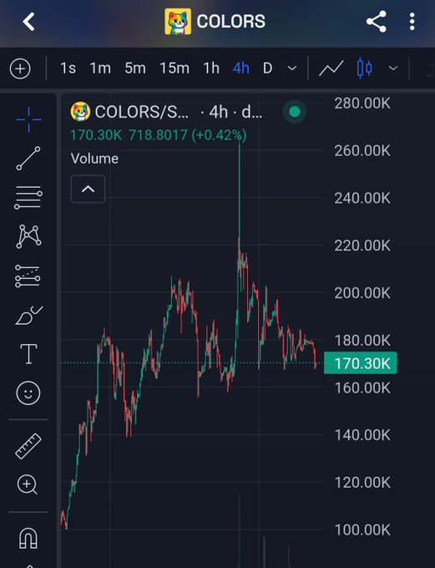
Task: Select the D daily timeframe
Action: coord(267,68)
